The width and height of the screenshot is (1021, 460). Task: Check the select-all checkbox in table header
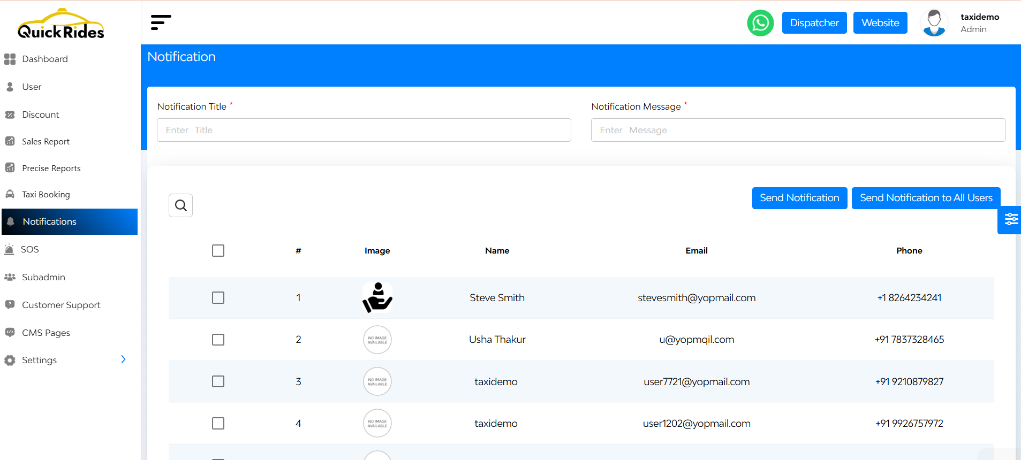[218, 251]
